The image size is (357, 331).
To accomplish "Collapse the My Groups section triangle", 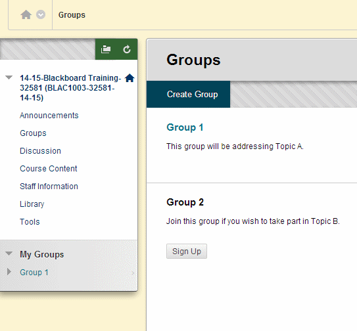I will (x=9, y=254).
